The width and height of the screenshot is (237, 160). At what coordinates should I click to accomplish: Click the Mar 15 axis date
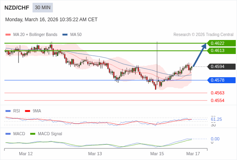click(157, 154)
